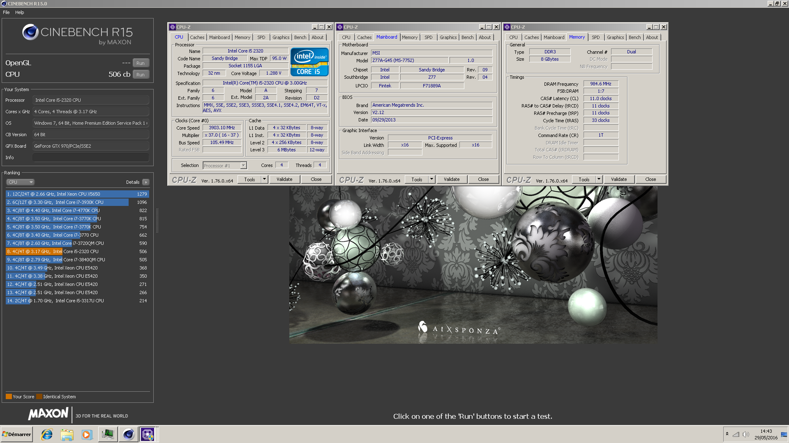Click the empty Info field
789x443 pixels.
(x=91, y=158)
